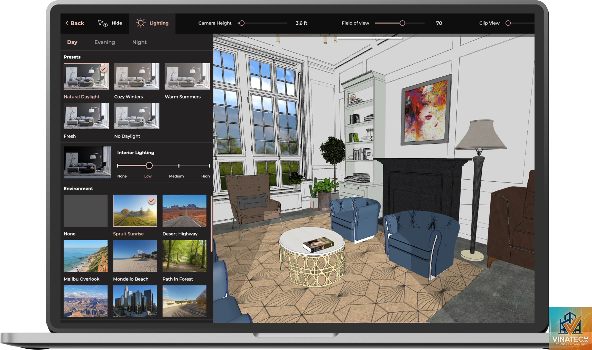The image size is (592, 350).
Task: Select the None environment option
Action: coord(86,211)
